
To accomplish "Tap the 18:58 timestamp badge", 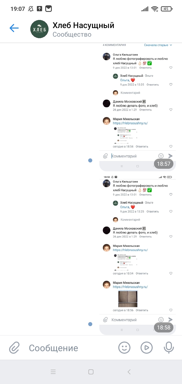I will 164,327.
